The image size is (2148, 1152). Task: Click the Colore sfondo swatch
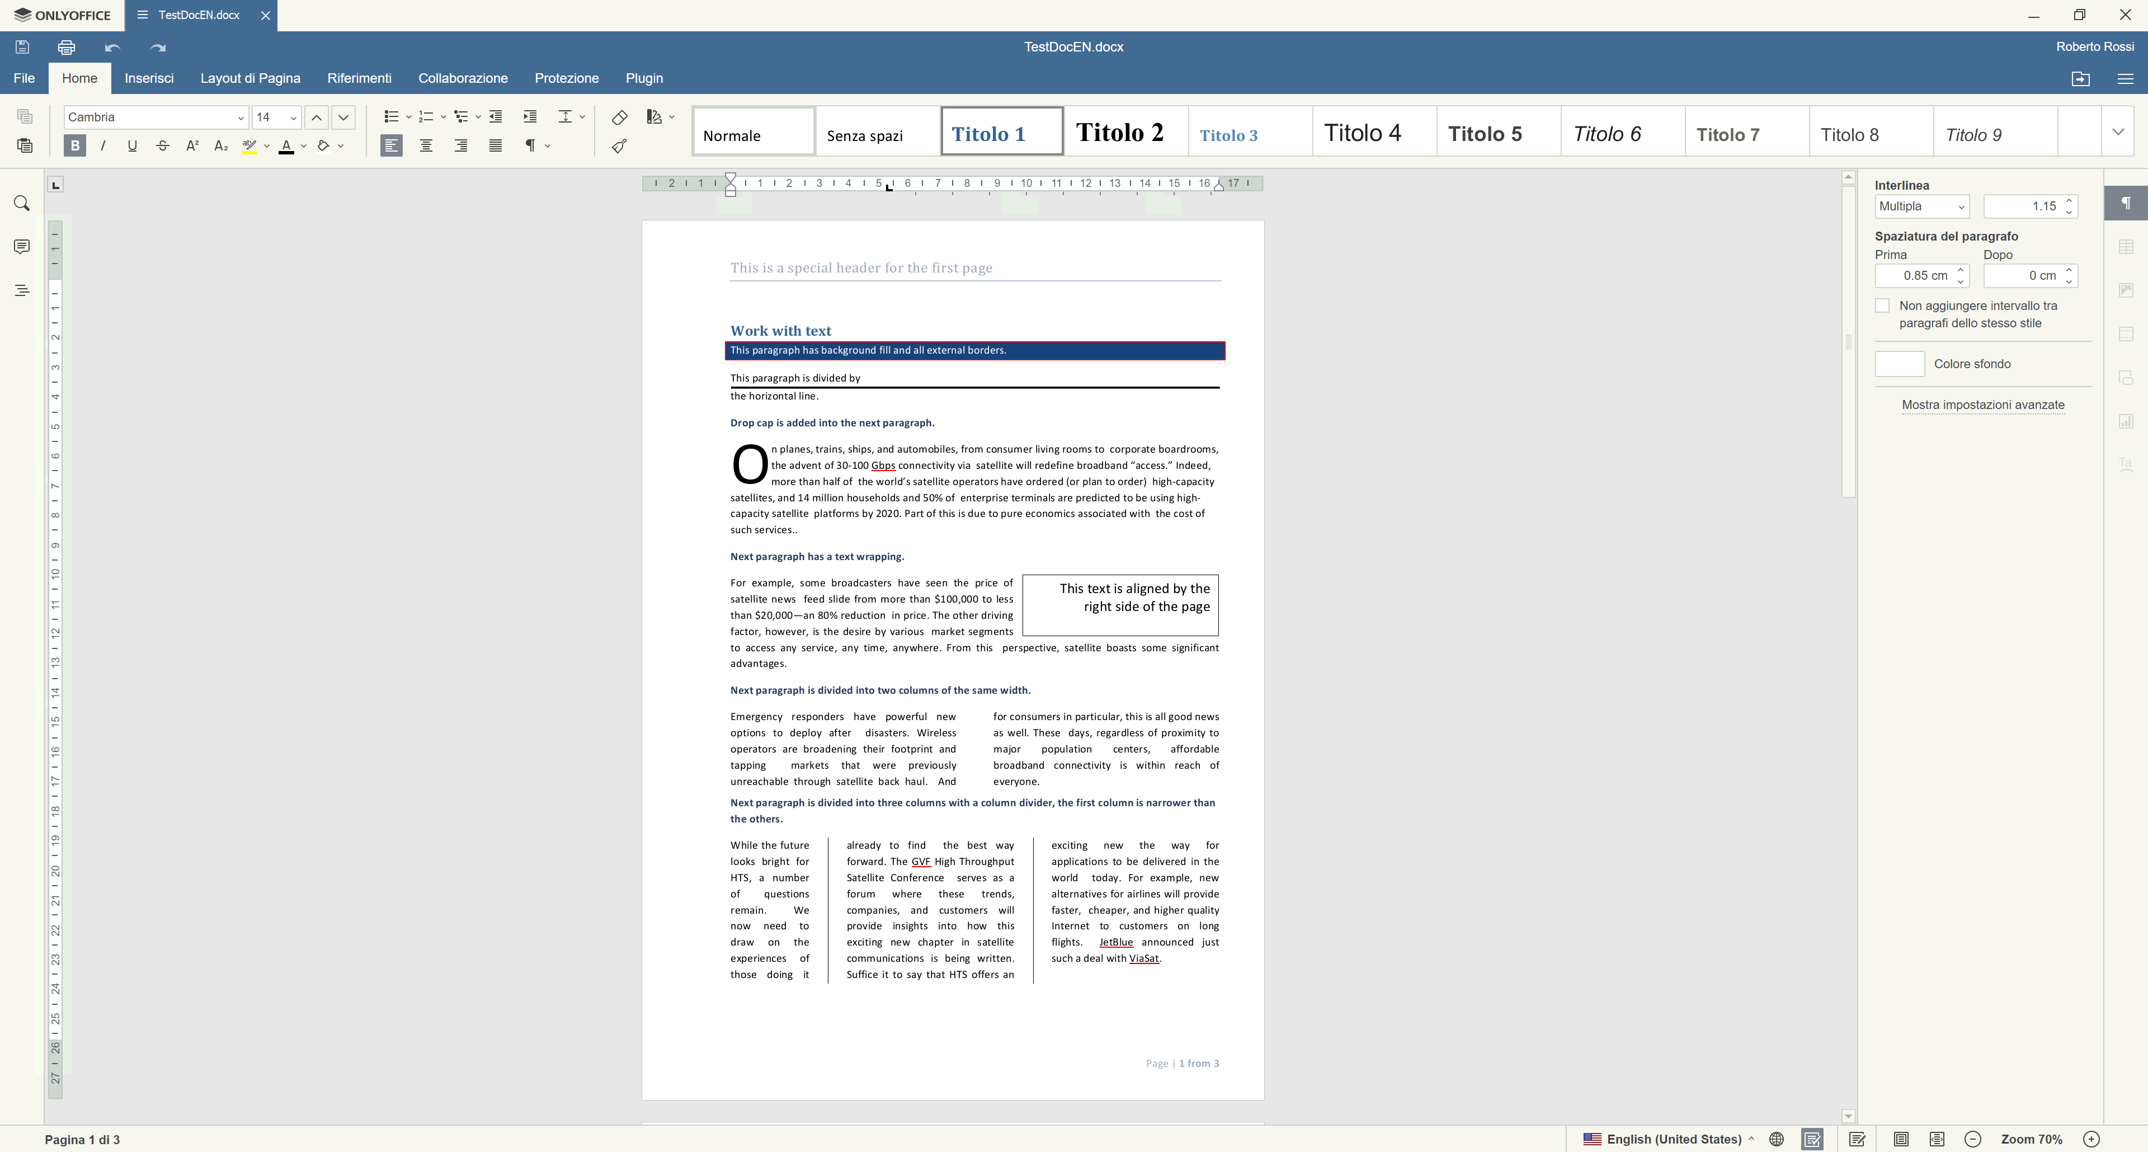point(1900,364)
